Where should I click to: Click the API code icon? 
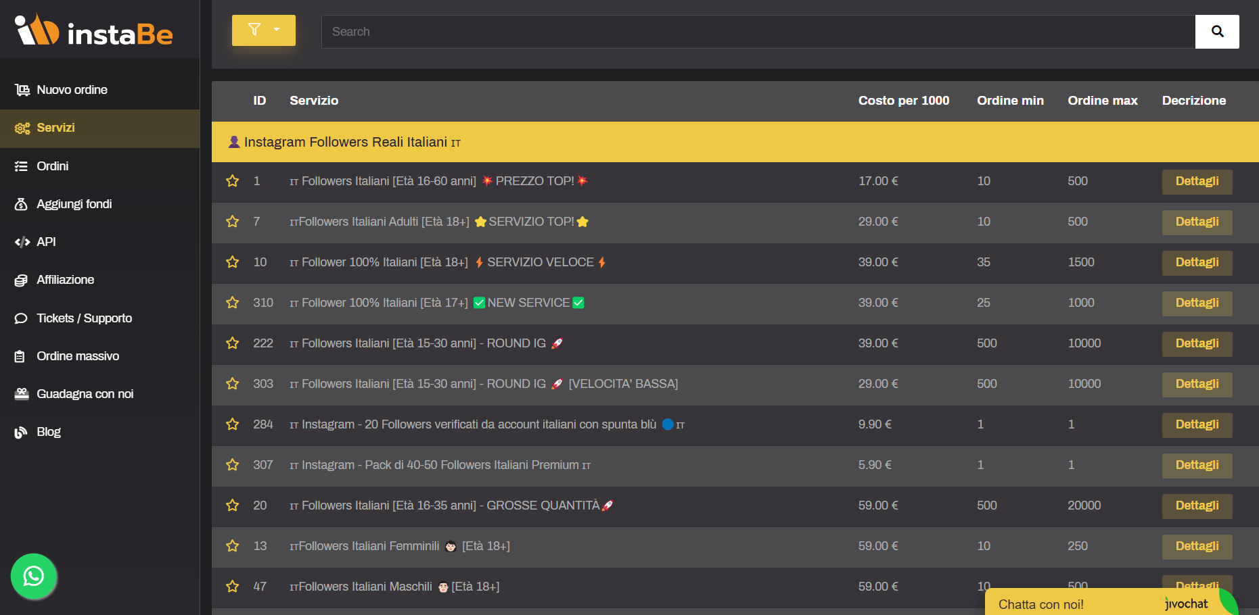22,242
